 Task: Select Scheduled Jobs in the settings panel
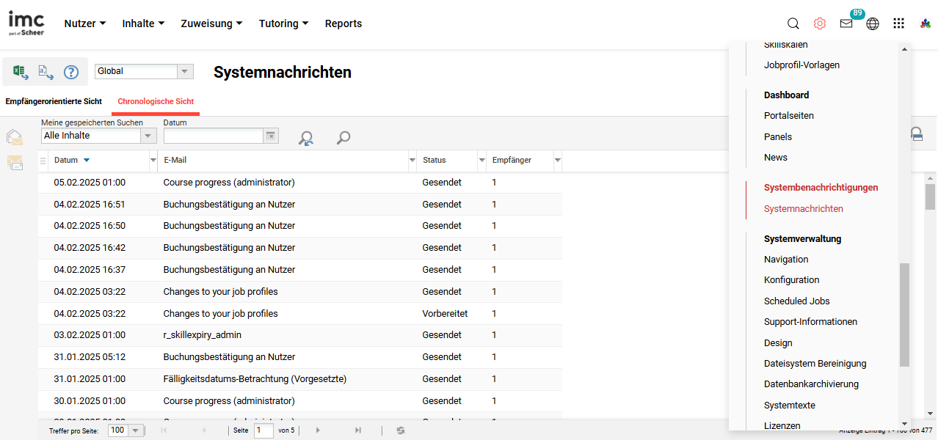[x=796, y=301]
